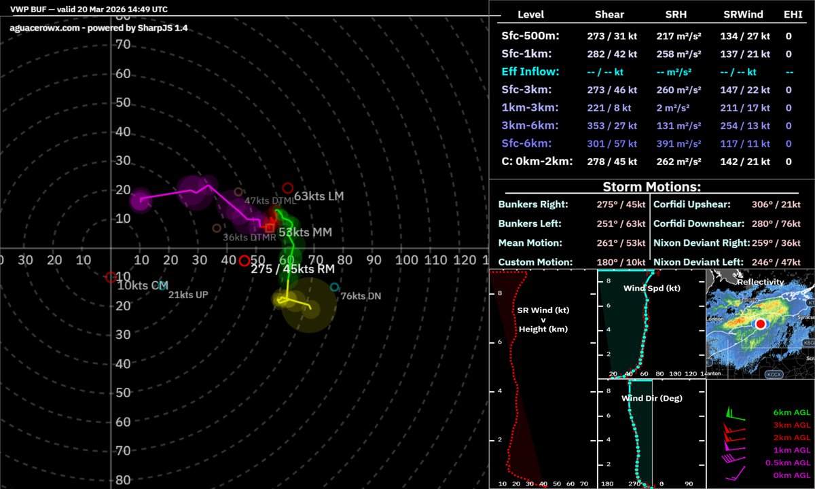Screen dimensions: 815x489
Task: Click the red circle marker for 63kts LM
Action: (x=288, y=188)
